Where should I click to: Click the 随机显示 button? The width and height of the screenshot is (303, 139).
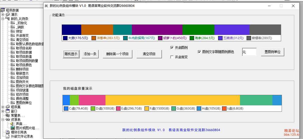pos(71,54)
